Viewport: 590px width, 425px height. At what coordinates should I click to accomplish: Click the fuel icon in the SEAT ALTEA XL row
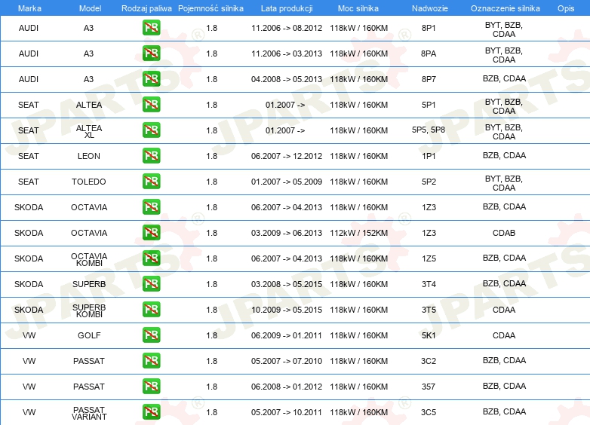[151, 130]
